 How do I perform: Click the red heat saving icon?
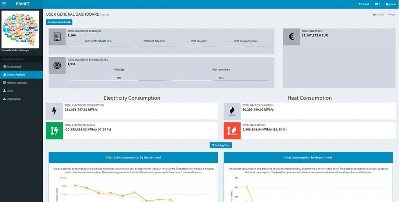coord(232,131)
